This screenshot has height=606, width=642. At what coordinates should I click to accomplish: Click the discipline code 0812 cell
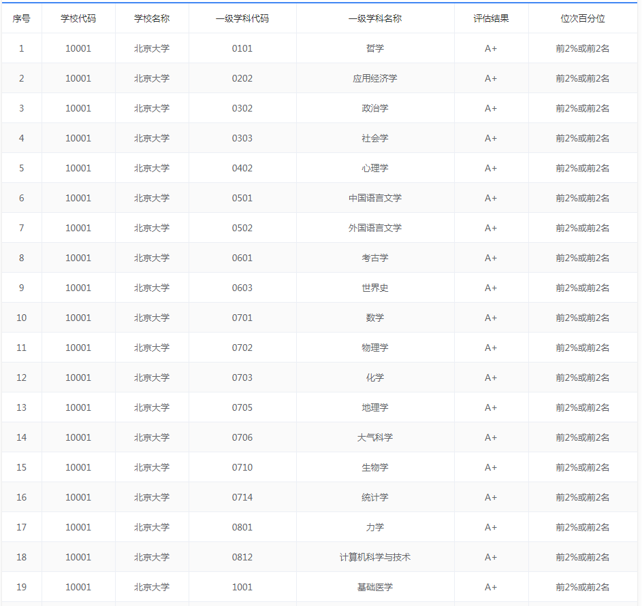(x=241, y=557)
